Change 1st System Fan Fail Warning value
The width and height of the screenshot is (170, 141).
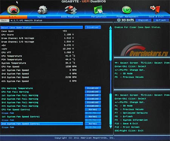(93, 95)
